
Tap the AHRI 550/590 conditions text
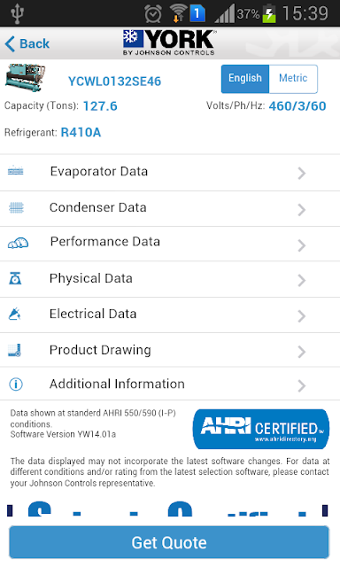[x=93, y=418]
